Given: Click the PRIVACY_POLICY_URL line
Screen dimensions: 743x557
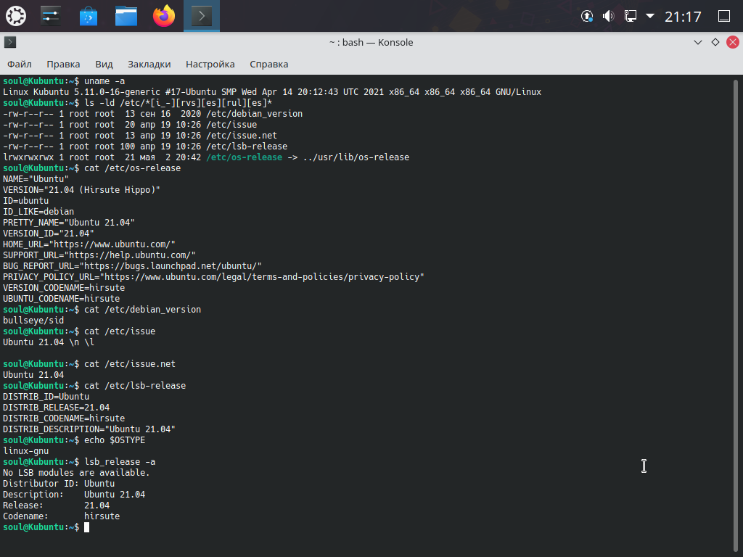Looking at the screenshot, I should [214, 277].
